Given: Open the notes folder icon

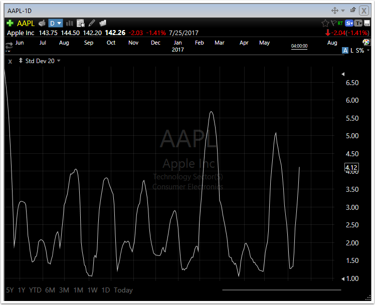Looking at the screenshot, I should pyautogui.click(x=103, y=23).
